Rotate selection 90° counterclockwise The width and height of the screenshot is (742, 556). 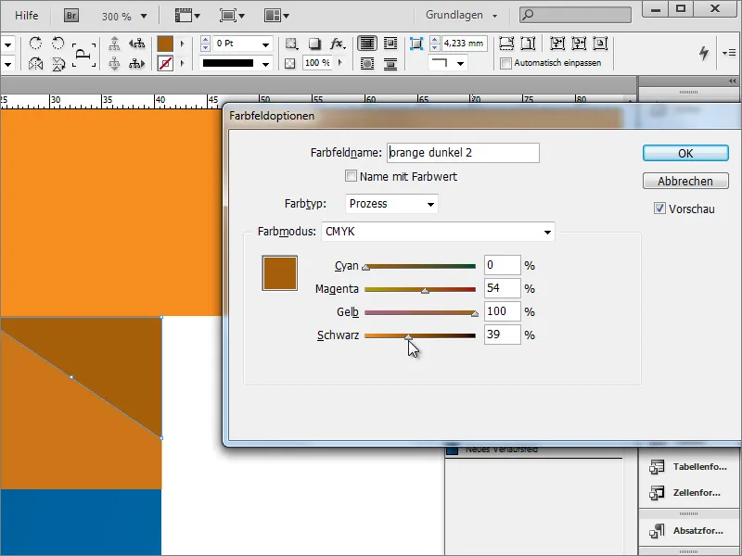[58, 44]
